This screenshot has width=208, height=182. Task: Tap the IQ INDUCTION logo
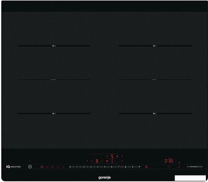(x=14, y=167)
